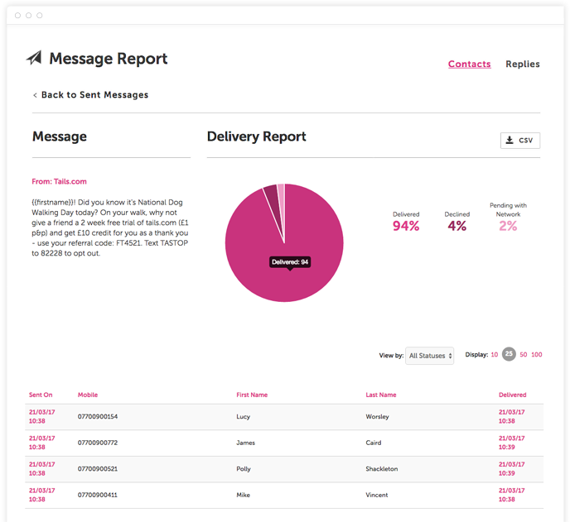Screen dimensions: 570x522
Task: Click the first name Polly
Action: (244, 469)
